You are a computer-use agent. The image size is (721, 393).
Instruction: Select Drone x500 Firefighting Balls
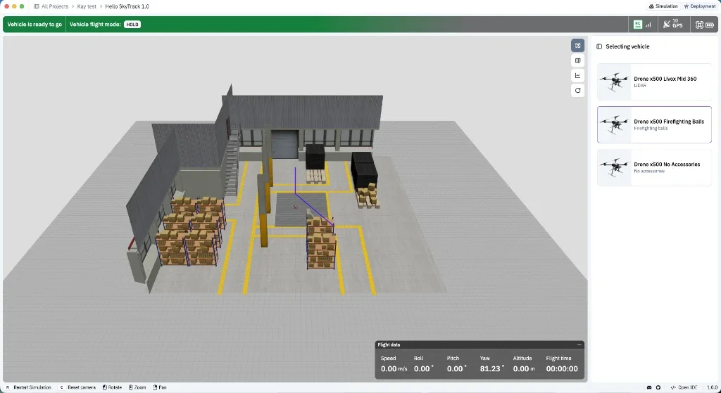(x=654, y=124)
